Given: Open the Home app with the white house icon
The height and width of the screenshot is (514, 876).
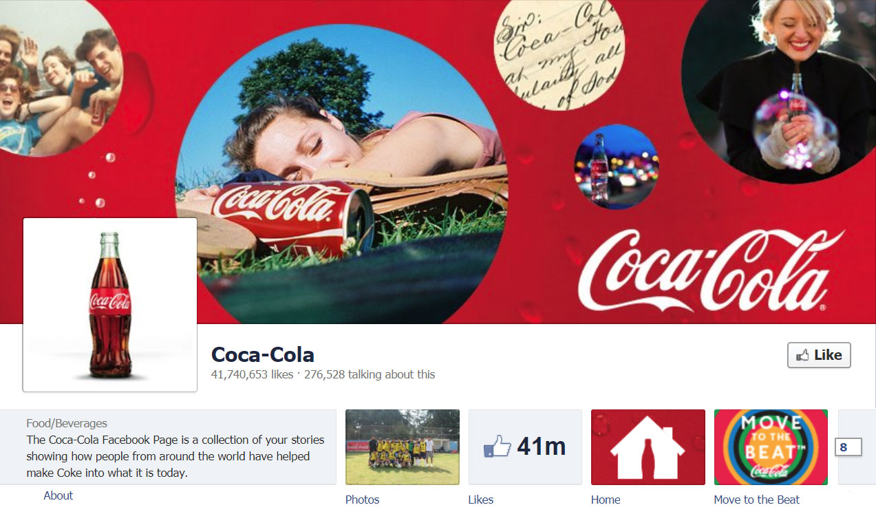Looking at the screenshot, I should [x=648, y=447].
